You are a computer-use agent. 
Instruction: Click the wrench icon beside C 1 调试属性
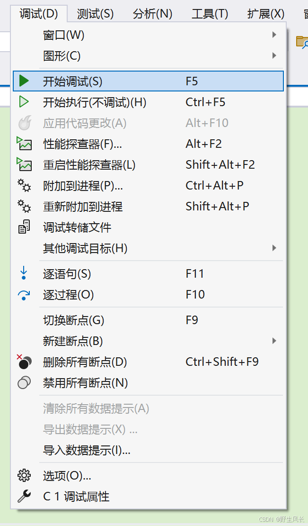[24, 496]
